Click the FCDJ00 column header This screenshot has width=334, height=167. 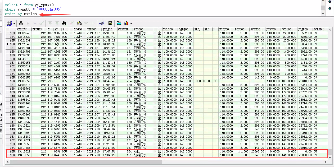point(226,29)
